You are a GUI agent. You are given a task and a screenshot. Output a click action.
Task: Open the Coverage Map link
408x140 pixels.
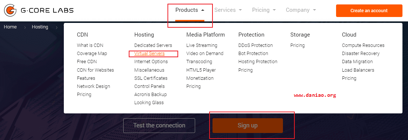point(92,54)
